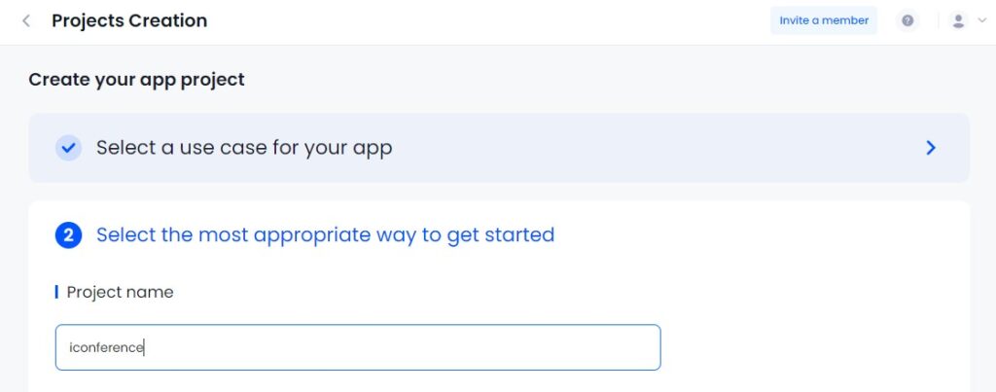The image size is (996, 392).
Task: Open the user avatar icon
Action: point(958,21)
